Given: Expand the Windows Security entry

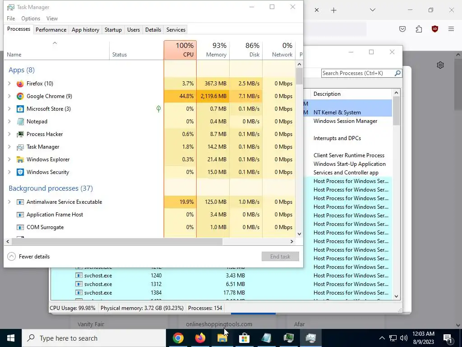Looking at the screenshot, I should point(9,172).
